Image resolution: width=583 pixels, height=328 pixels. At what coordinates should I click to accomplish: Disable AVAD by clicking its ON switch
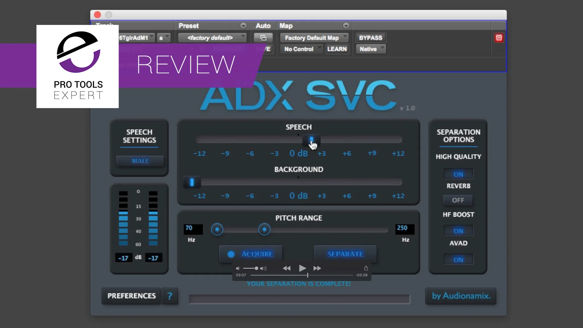458,259
